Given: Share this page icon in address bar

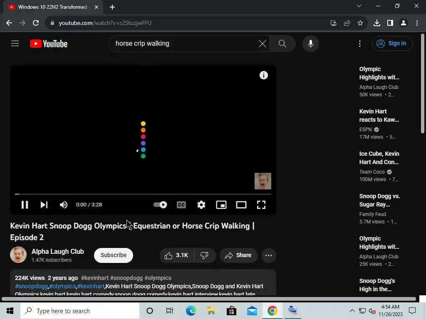Looking at the screenshot, I should (x=347, y=23).
